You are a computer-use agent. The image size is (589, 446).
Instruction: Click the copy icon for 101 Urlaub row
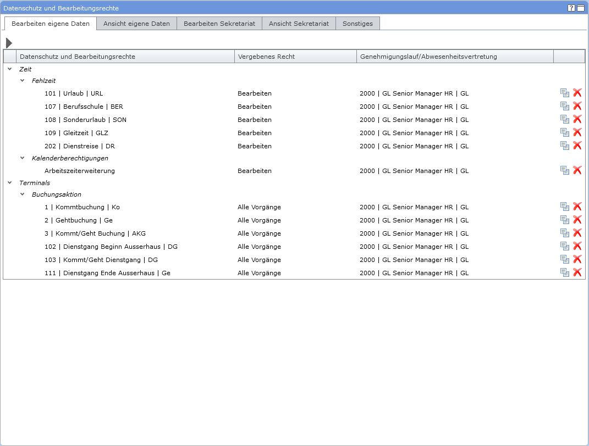coord(564,93)
